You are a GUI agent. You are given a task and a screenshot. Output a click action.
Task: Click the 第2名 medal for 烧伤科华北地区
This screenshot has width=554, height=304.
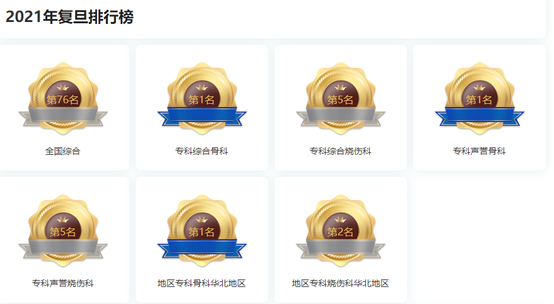(341, 231)
